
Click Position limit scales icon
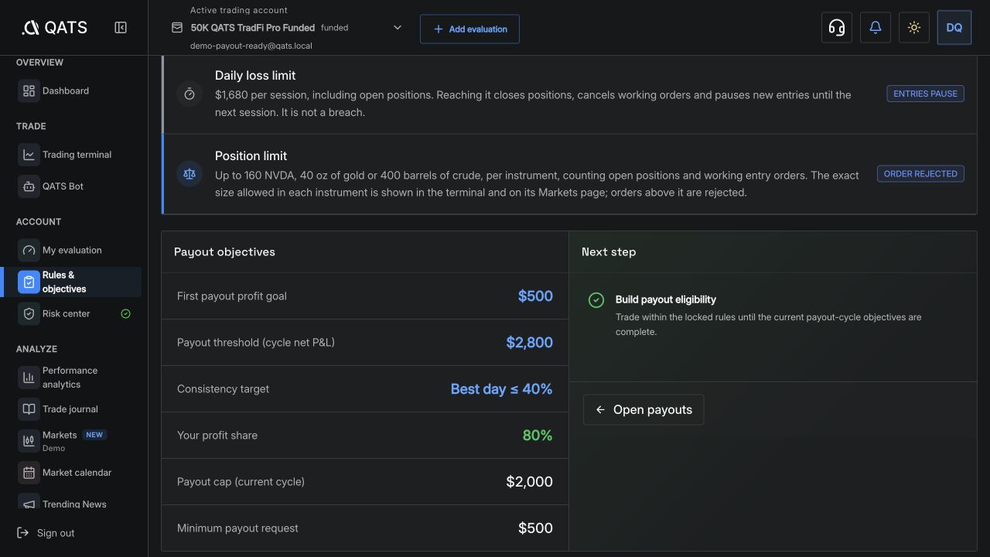click(189, 174)
